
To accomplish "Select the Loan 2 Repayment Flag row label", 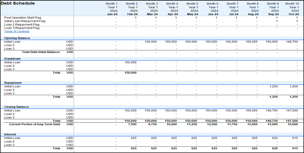I will tap(22, 25).
